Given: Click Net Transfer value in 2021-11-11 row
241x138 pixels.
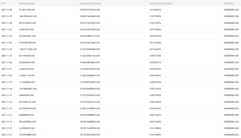Looking at the screenshot, I should coord(231,134).
